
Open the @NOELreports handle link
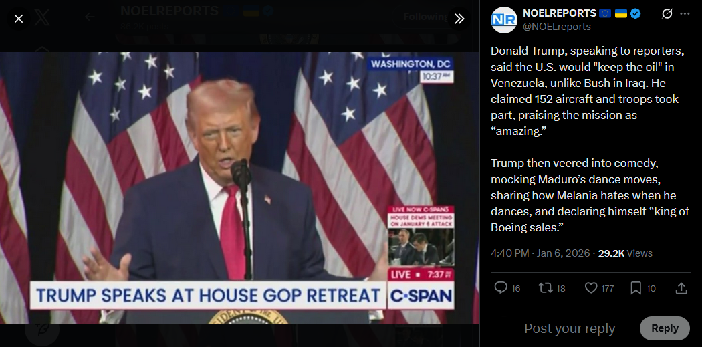tap(556, 27)
